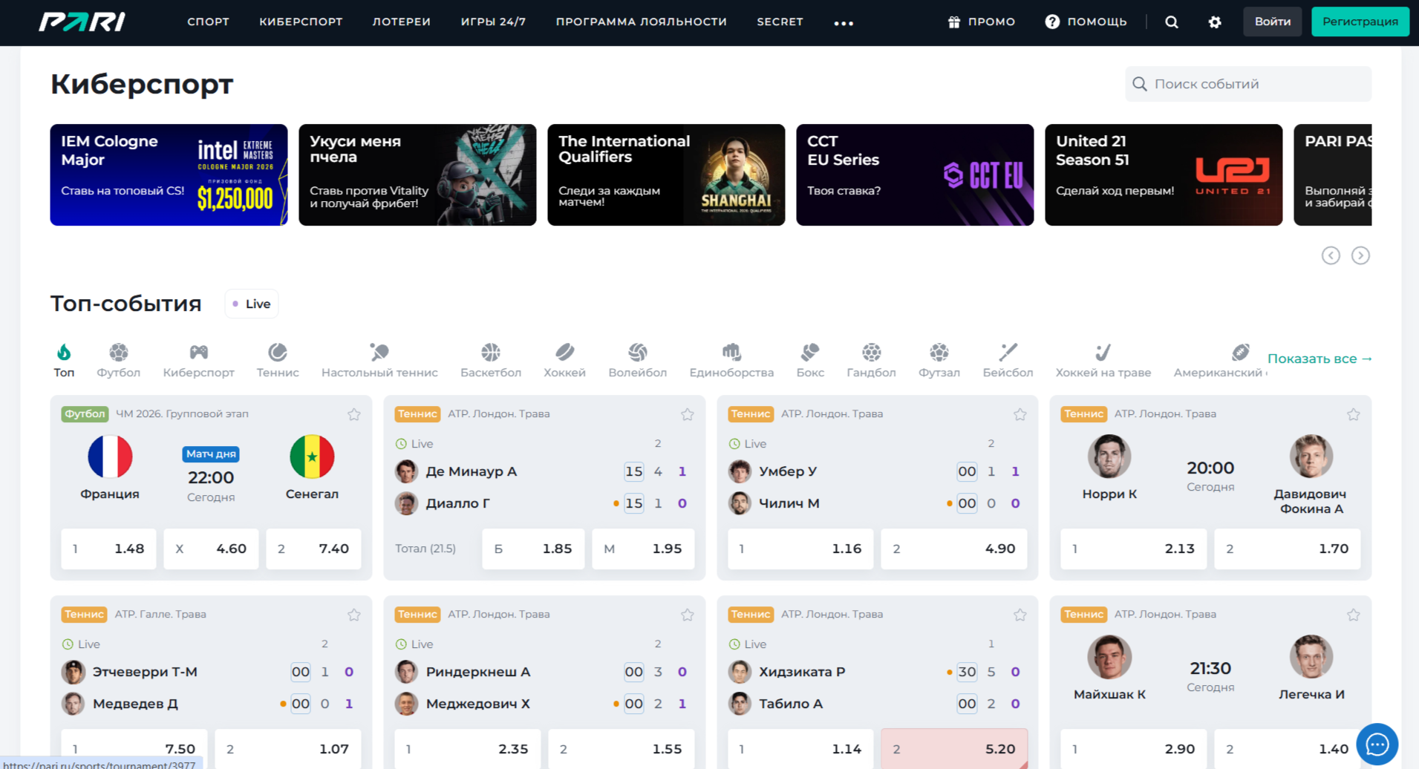Open the Игры 24/7 menu

coord(493,22)
